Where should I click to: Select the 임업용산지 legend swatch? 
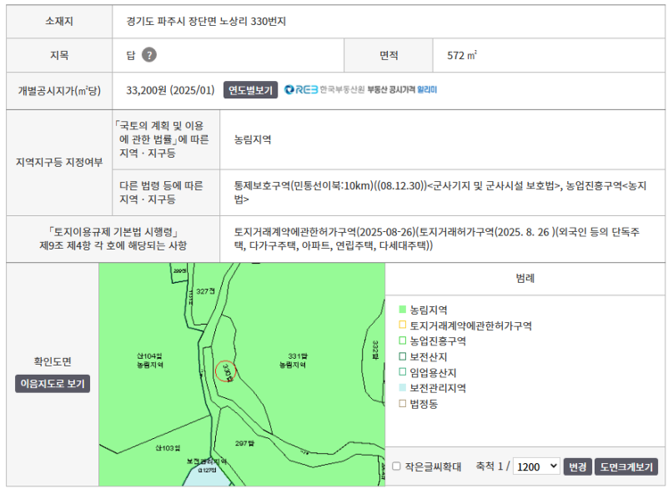pos(402,372)
